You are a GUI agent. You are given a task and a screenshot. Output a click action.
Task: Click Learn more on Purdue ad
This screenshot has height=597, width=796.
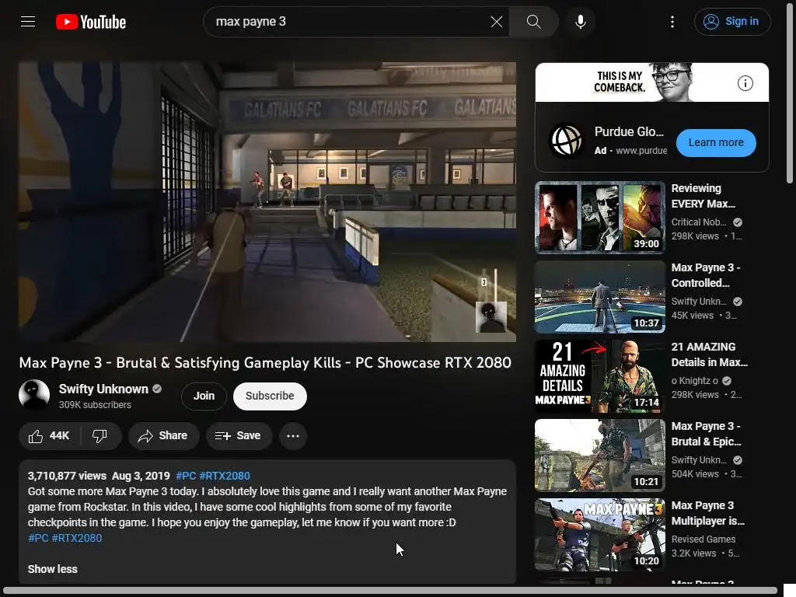pyautogui.click(x=716, y=143)
